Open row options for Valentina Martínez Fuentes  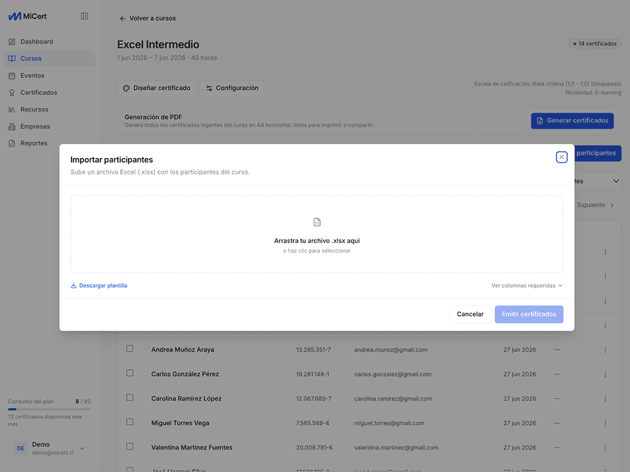(605, 448)
